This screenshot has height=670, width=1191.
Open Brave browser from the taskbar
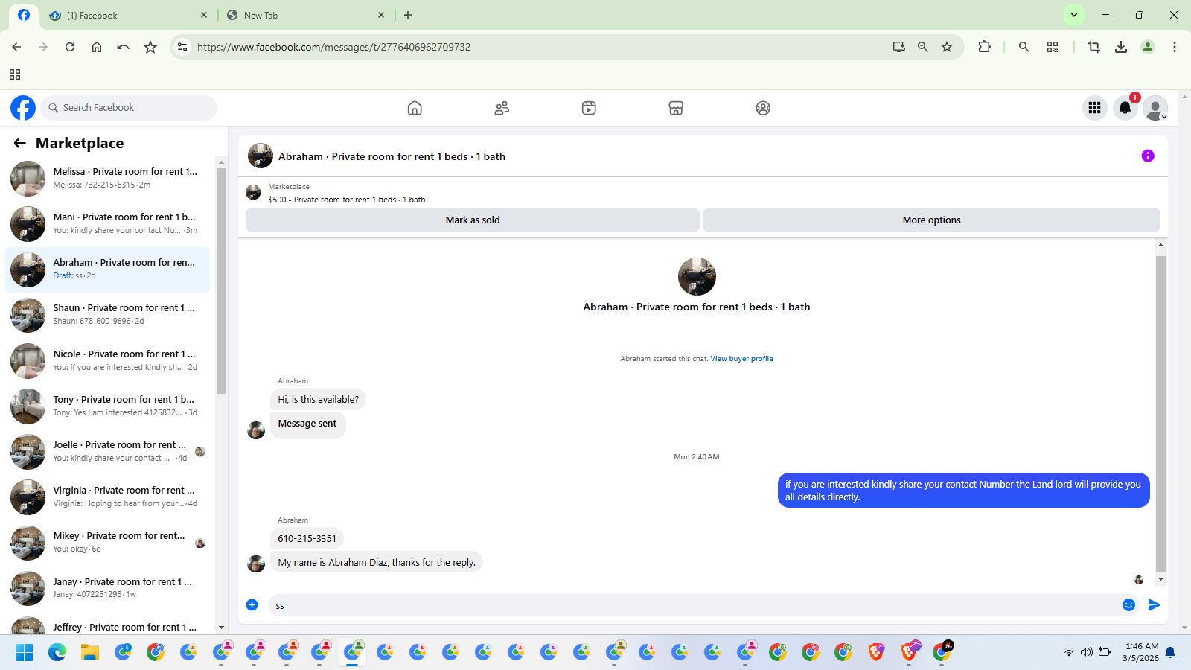[876, 653]
